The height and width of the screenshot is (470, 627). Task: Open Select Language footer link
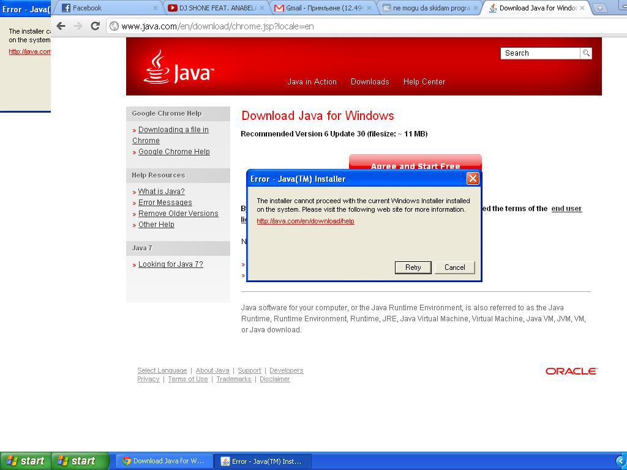tap(162, 370)
